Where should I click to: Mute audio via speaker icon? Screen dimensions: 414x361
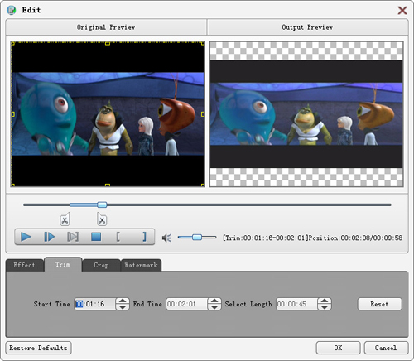tap(166, 238)
